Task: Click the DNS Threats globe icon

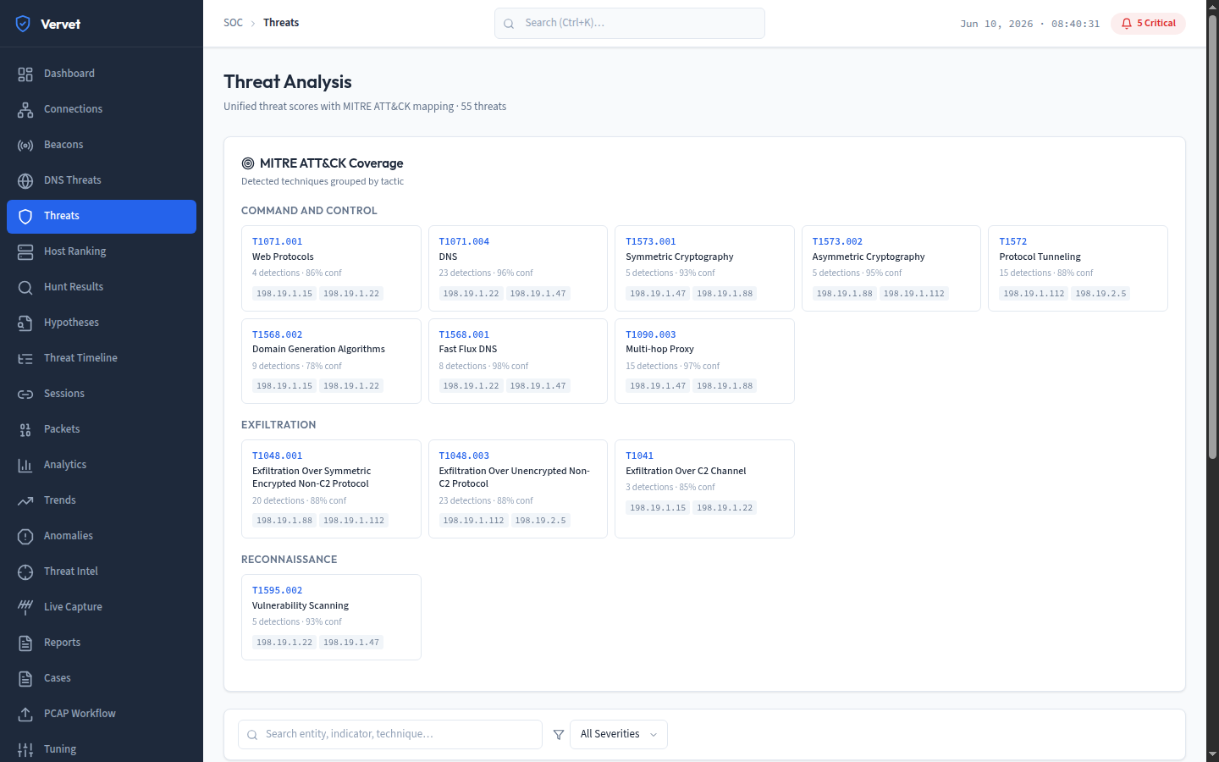Action: (25, 180)
